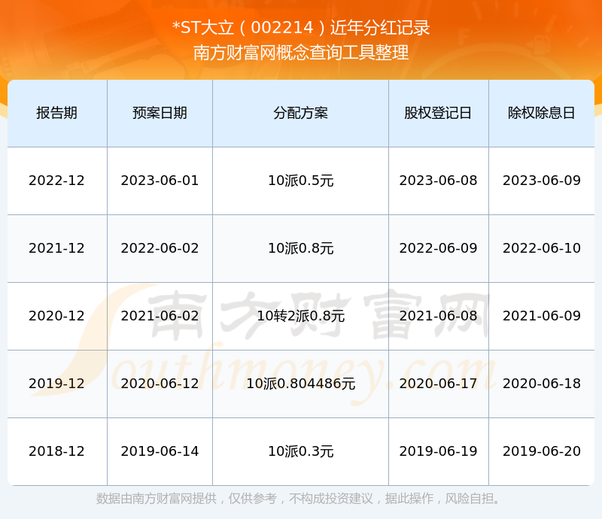
Task: Click report period cell '2019-12'
Action: click(x=57, y=383)
